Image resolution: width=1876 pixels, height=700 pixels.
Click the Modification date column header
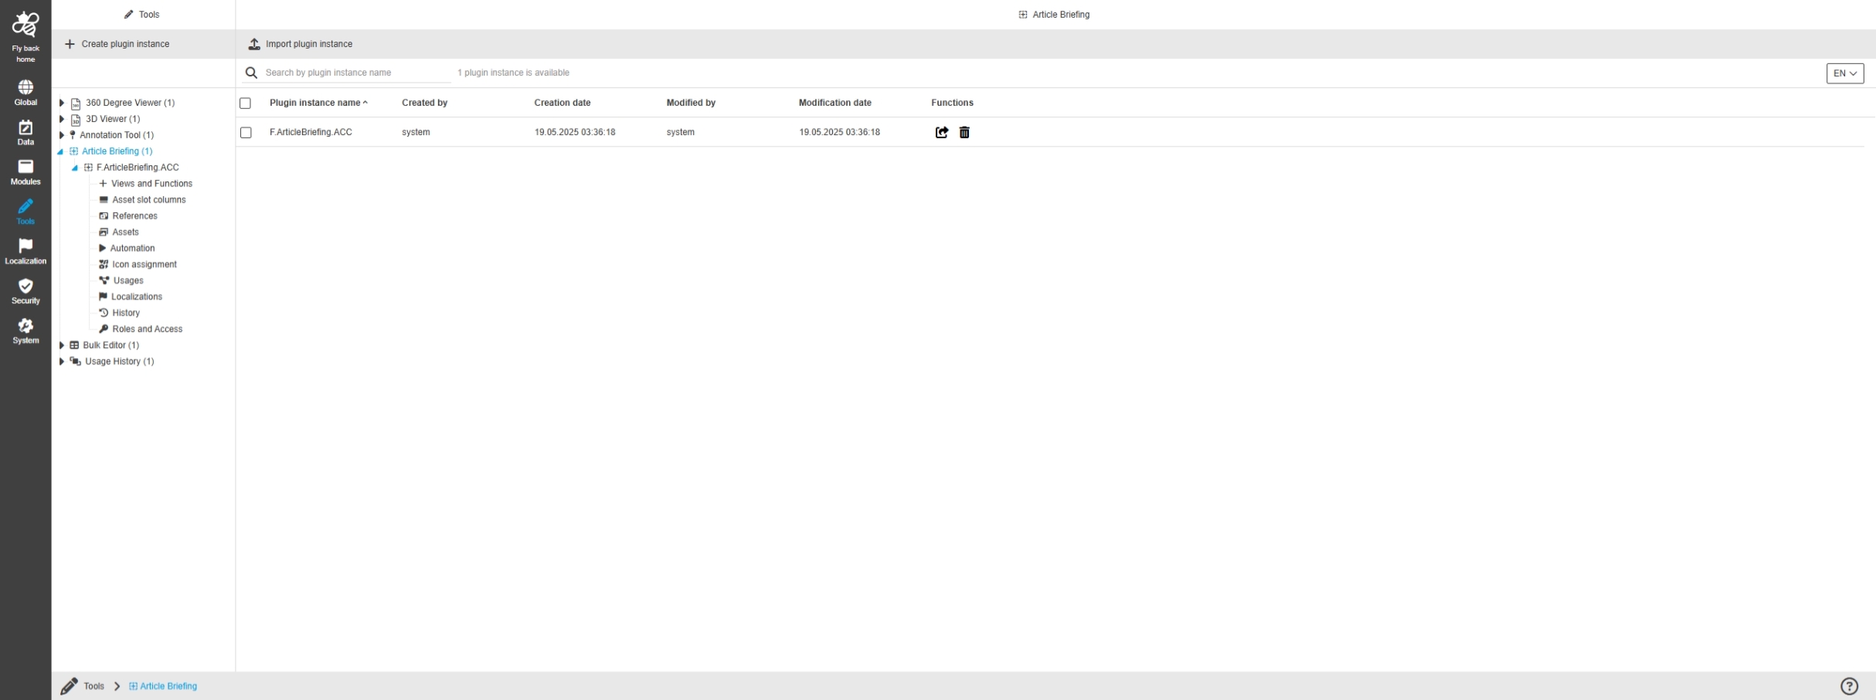coord(835,103)
